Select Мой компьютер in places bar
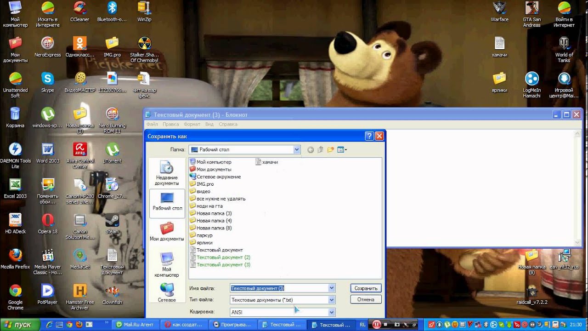 coord(167,265)
